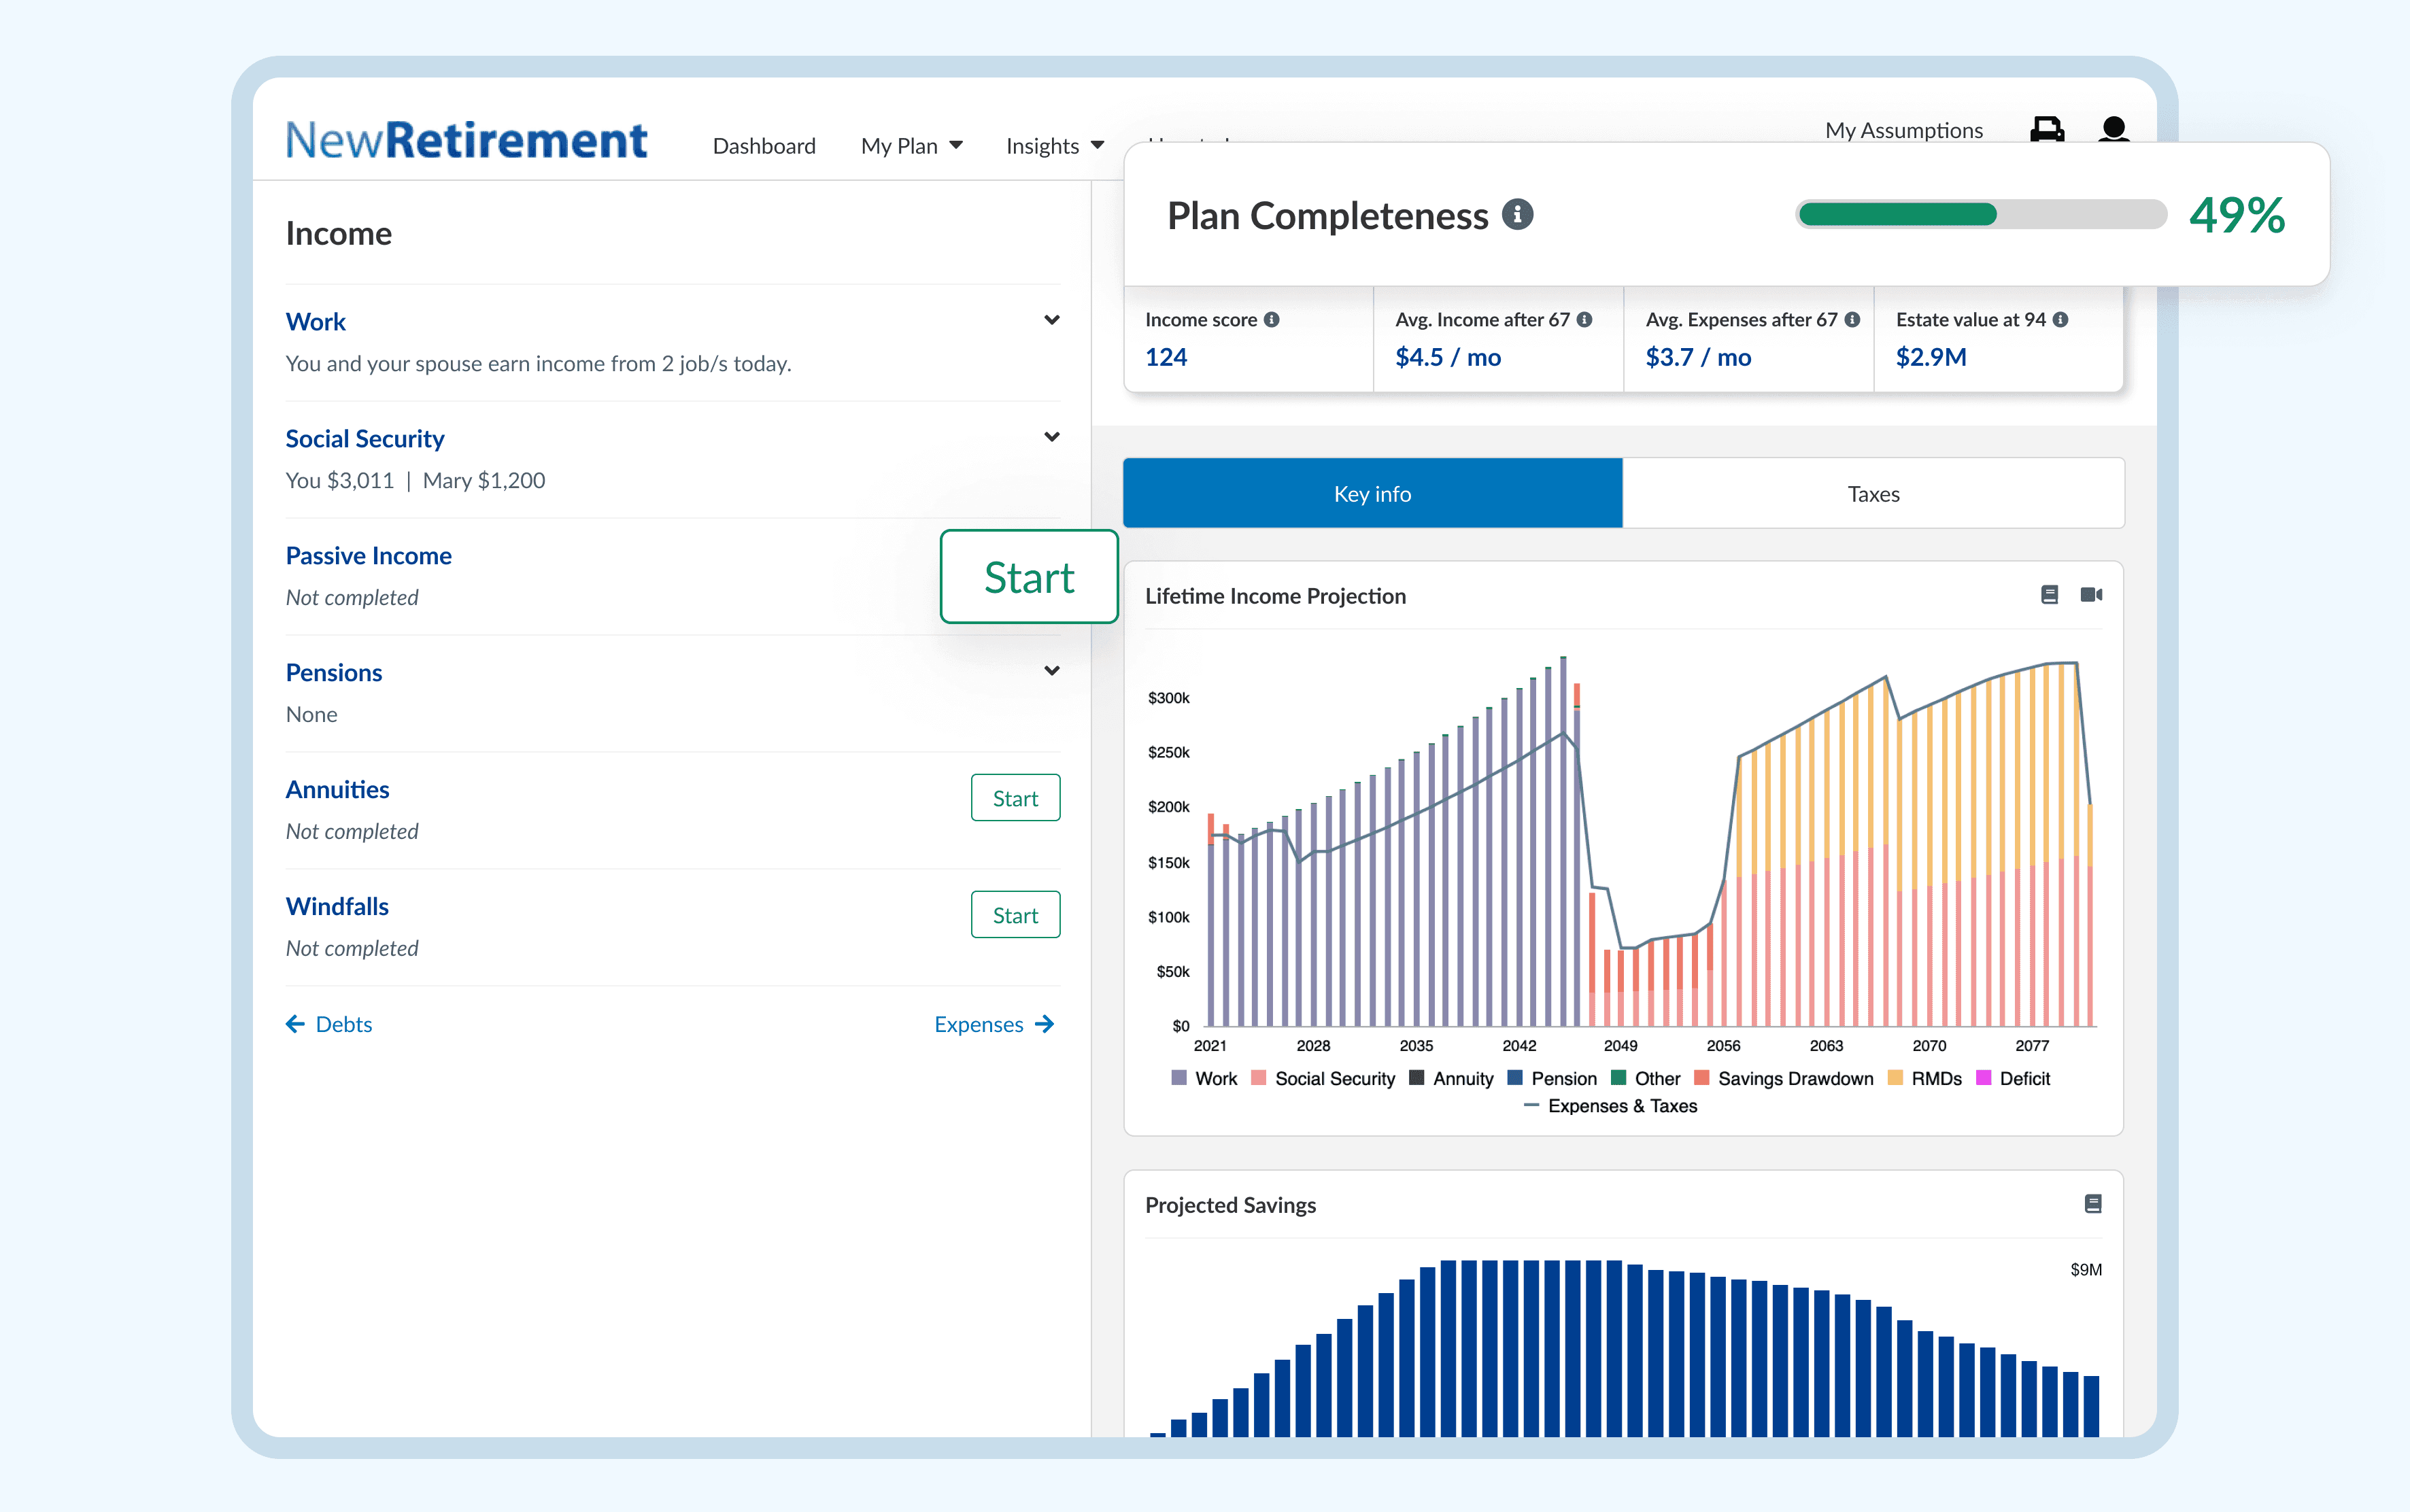This screenshot has height=1512, width=2410.
Task: Open Lifetime Income Projection notes icon
Action: (x=2049, y=595)
